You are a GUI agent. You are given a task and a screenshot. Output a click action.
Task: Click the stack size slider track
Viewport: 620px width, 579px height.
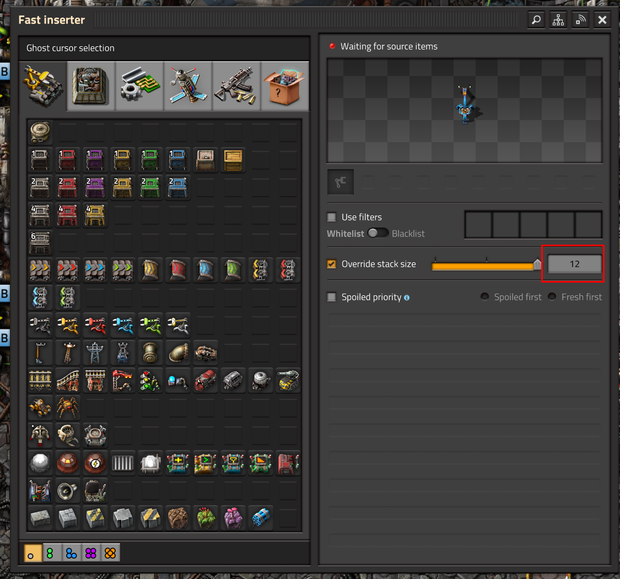click(x=486, y=266)
